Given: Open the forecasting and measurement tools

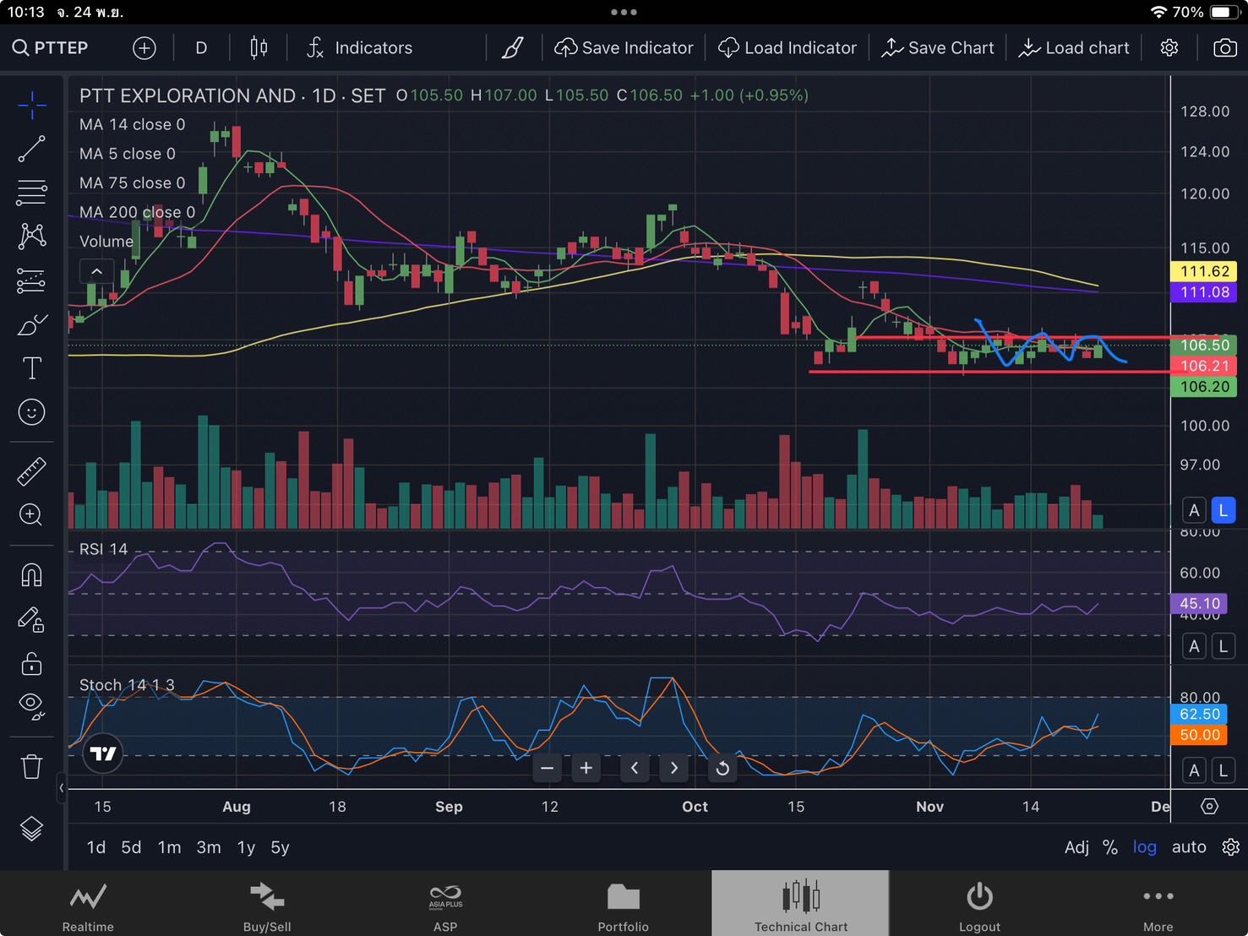Looking at the screenshot, I should (x=32, y=280).
